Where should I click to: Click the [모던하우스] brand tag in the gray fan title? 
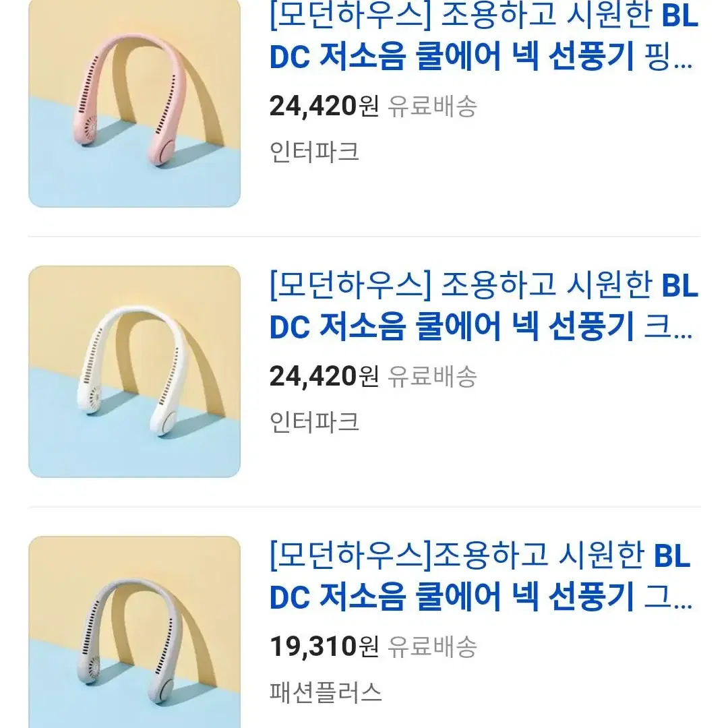[x=350, y=555]
